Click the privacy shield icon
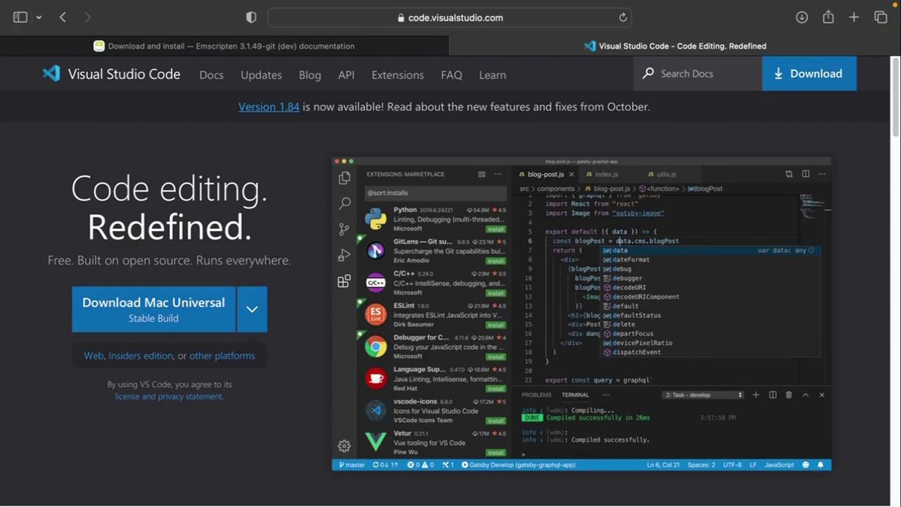Screen dimensions: 901x507 point(251,18)
